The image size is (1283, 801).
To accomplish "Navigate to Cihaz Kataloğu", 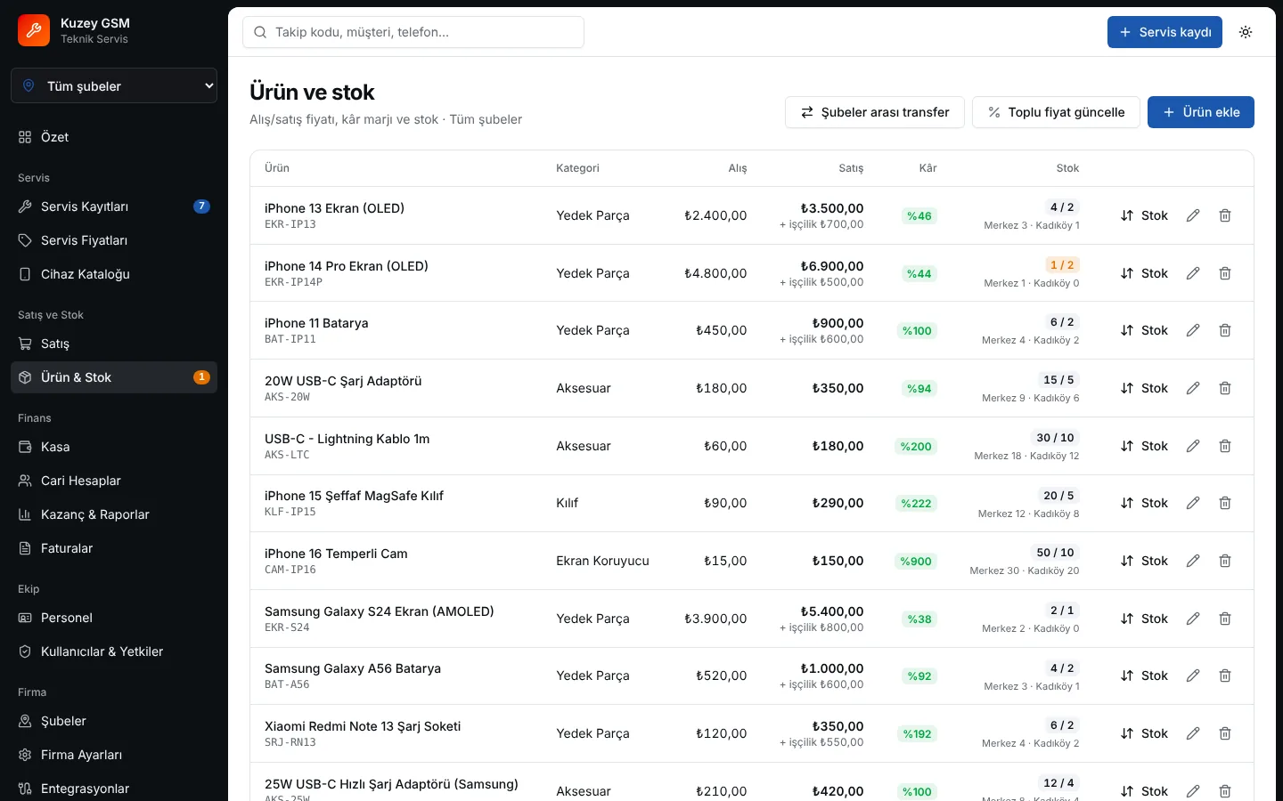I will [114, 274].
